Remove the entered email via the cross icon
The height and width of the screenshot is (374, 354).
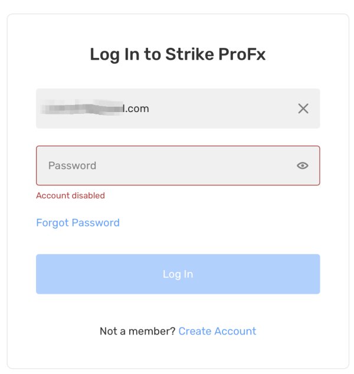pyautogui.click(x=303, y=109)
